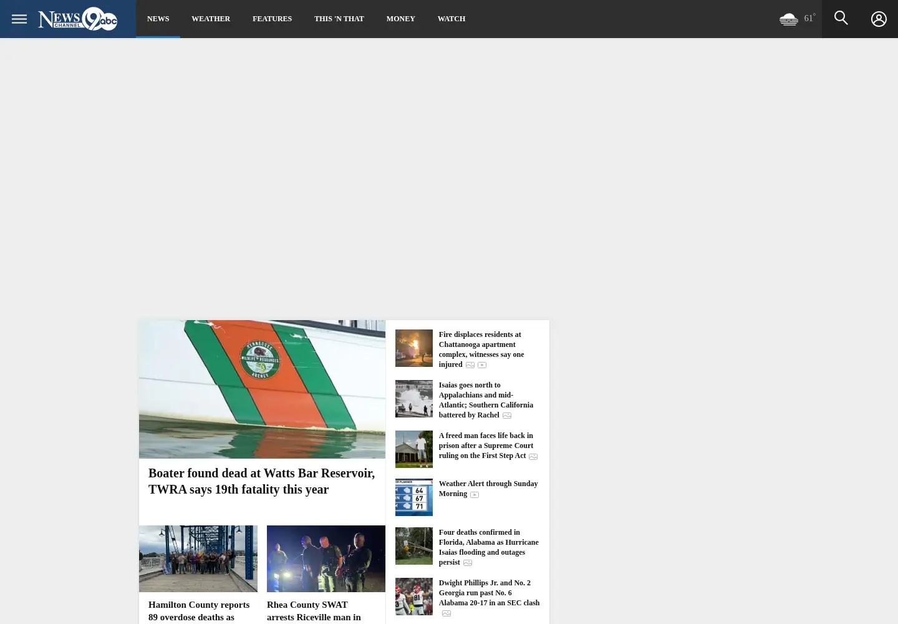Open the SWAT officers night thumbnail
The image size is (898, 624).
coord(326,558)
